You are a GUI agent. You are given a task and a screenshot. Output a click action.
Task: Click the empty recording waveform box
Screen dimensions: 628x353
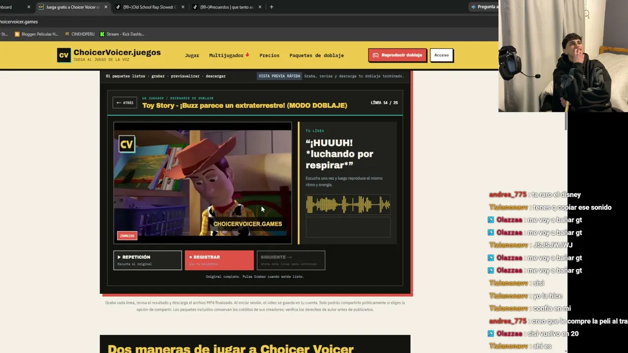point(348,227)
